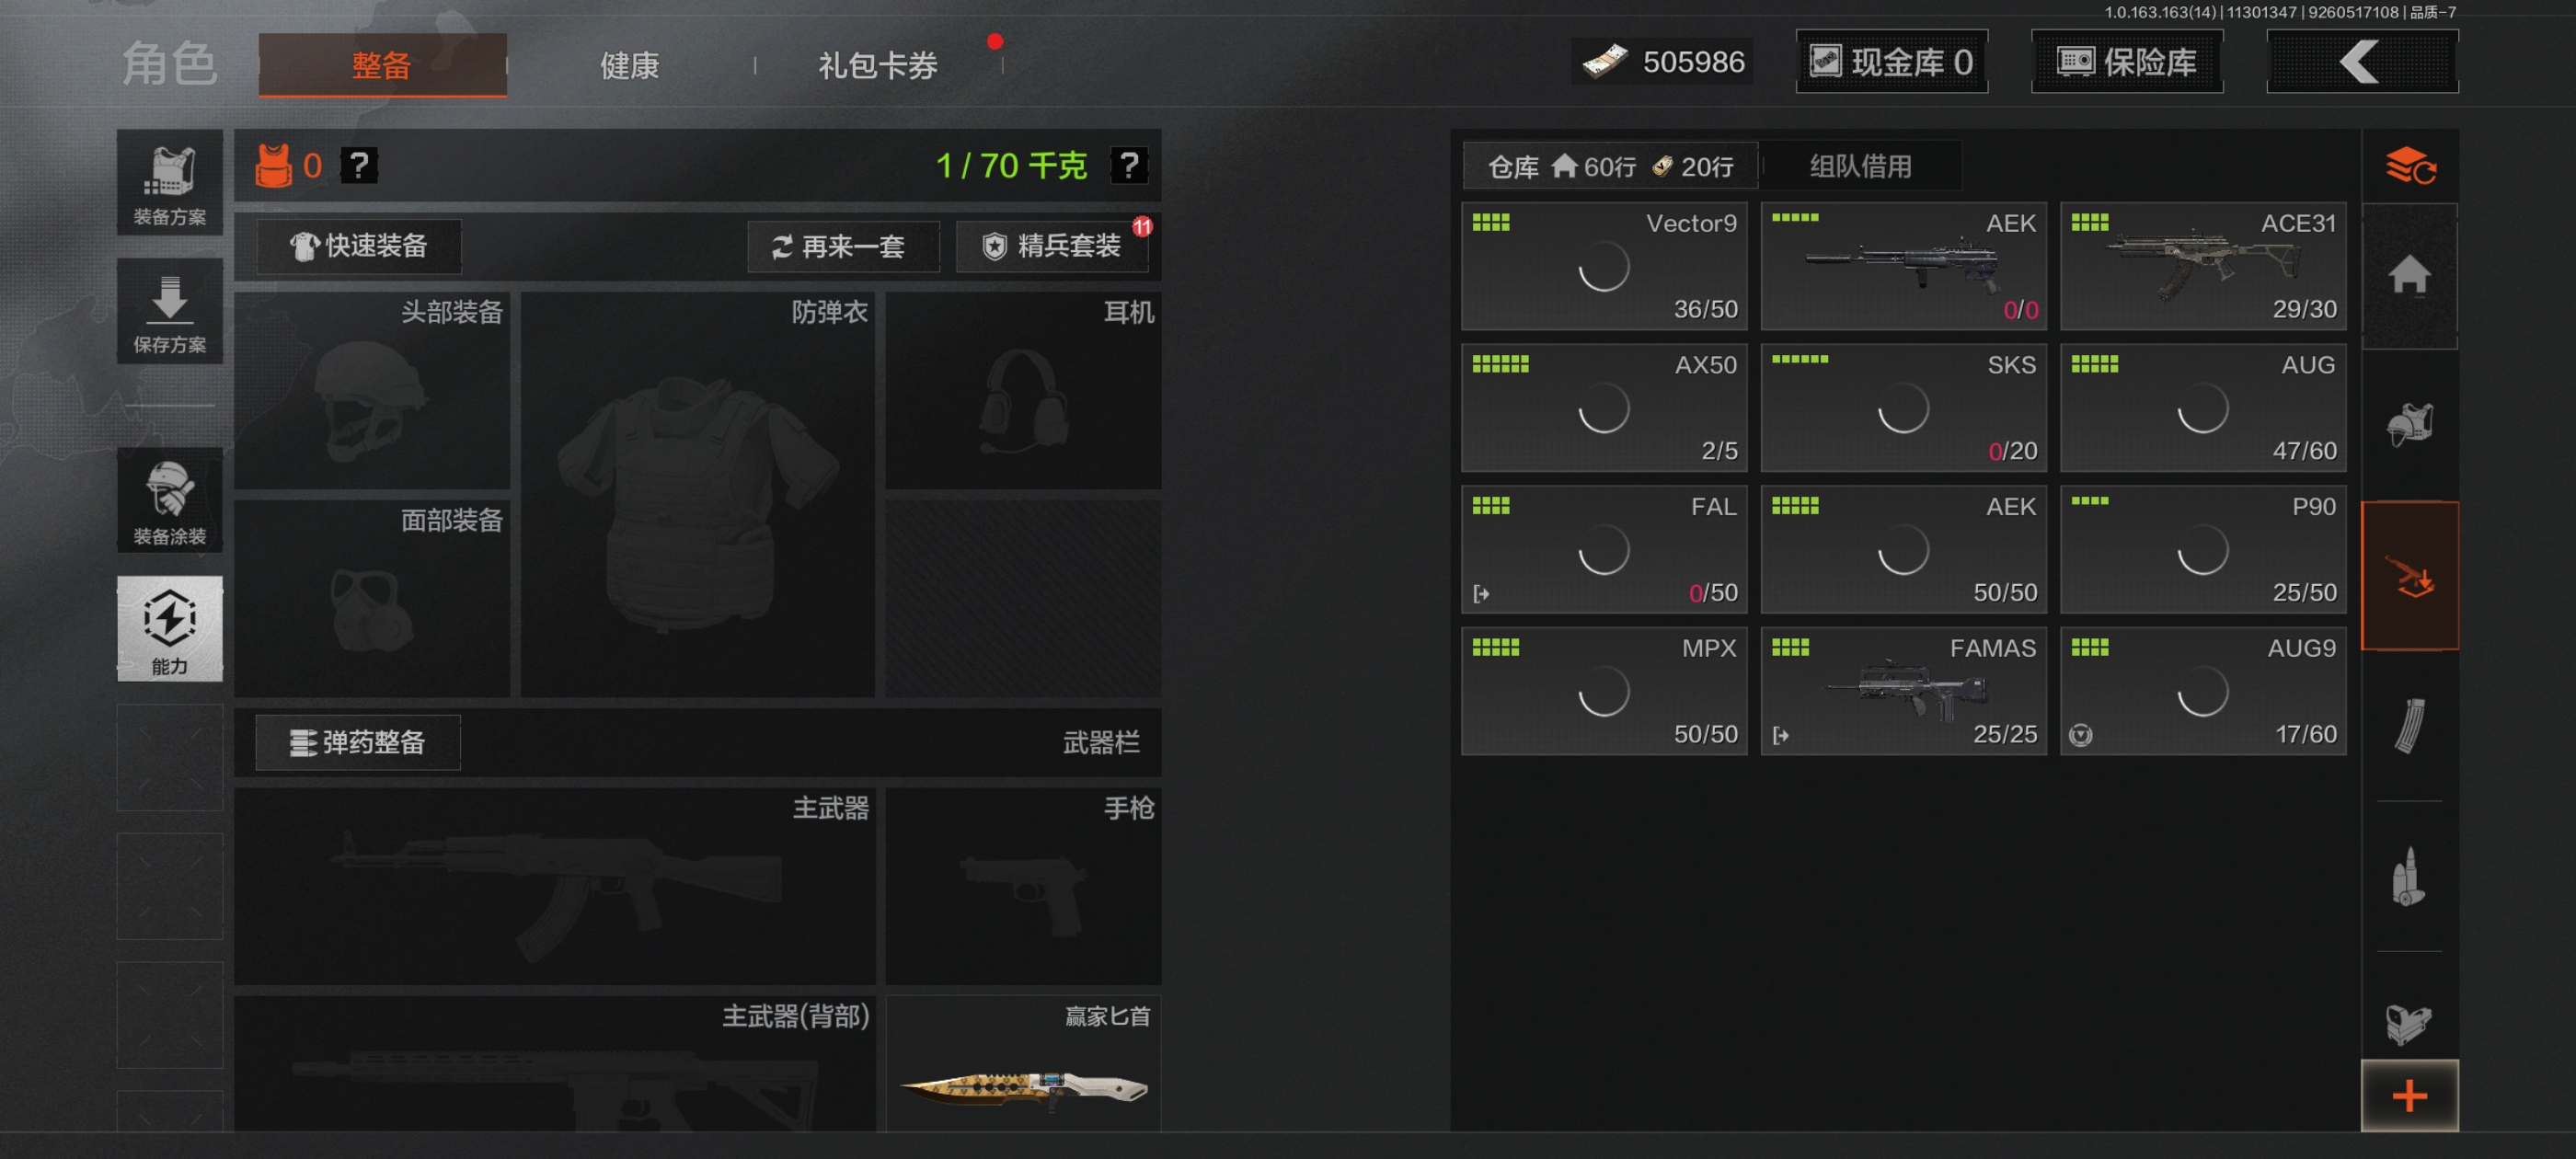Screen dimensions: 2576x1159
Task: Click the 快速装备 quick equip button
Action: [359, 246]
